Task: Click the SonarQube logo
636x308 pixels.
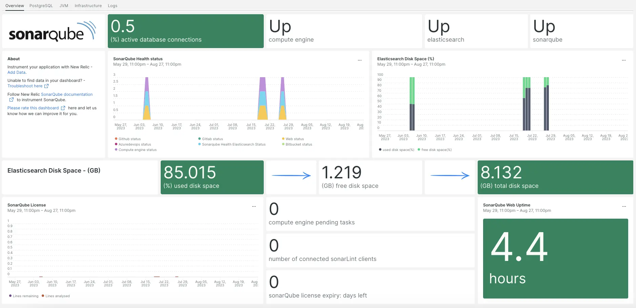Action: click(53, 31)
